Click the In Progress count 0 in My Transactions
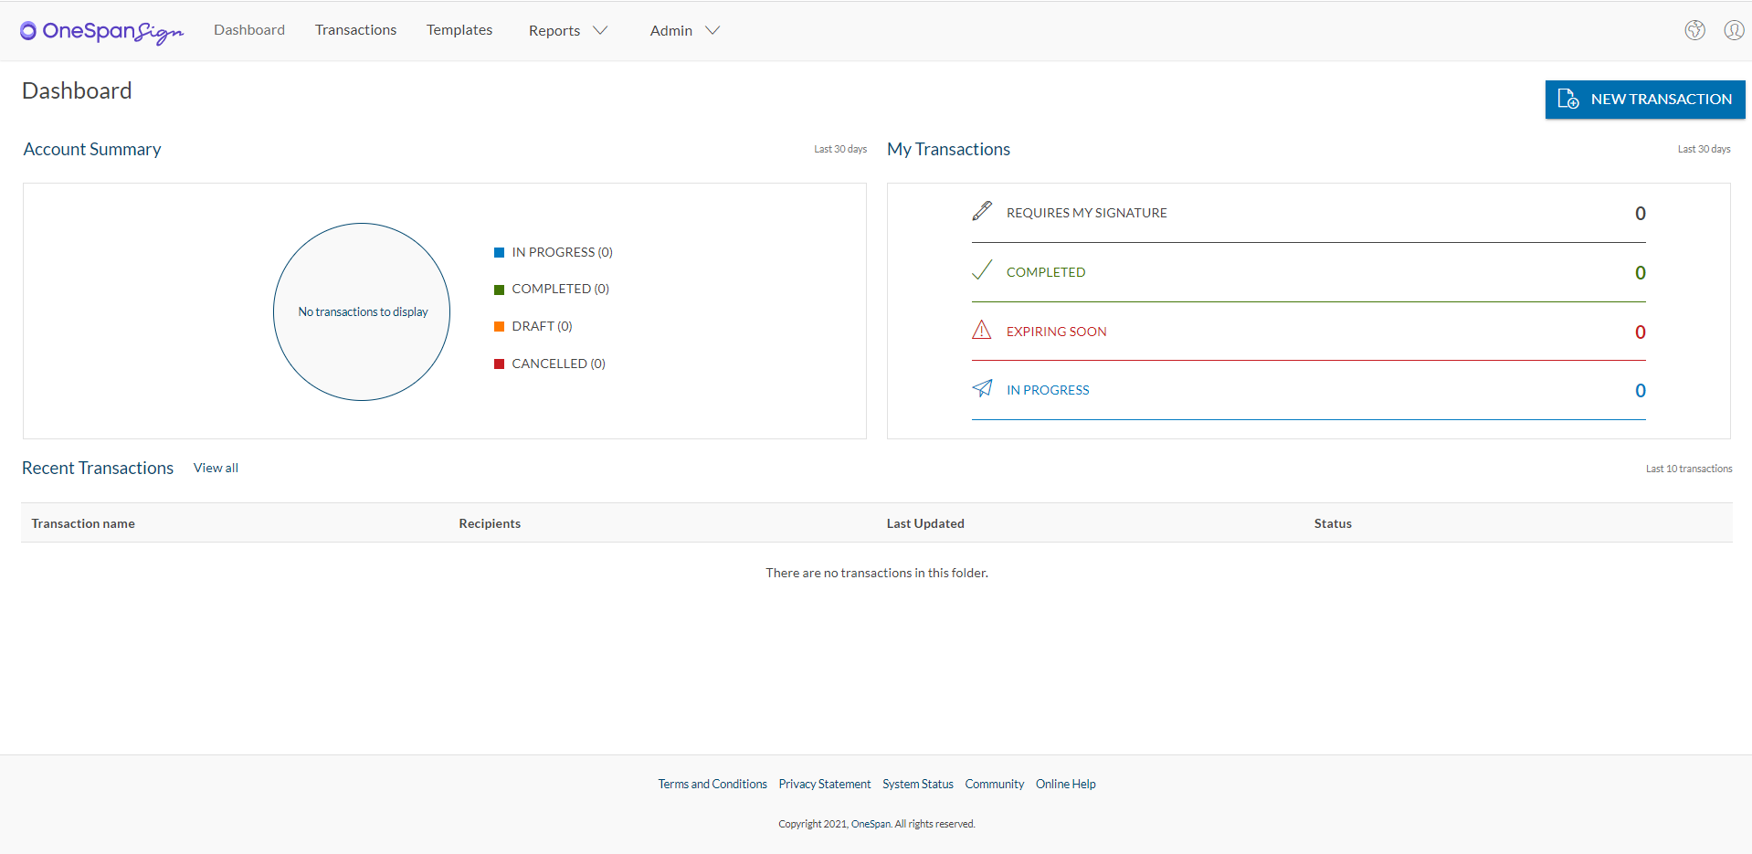 click(1641, 391)
